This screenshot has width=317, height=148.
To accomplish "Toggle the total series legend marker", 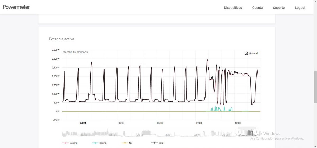I will click(154, 143).
